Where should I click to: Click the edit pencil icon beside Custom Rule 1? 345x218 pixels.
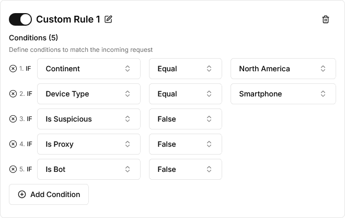tap(108, 19)
